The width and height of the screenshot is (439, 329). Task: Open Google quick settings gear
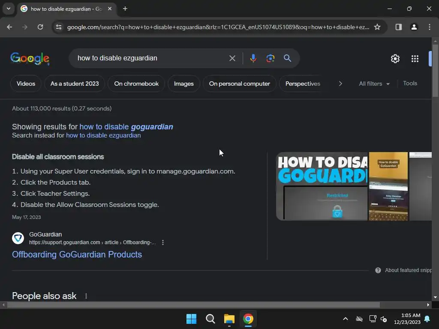tap(395, 58)
